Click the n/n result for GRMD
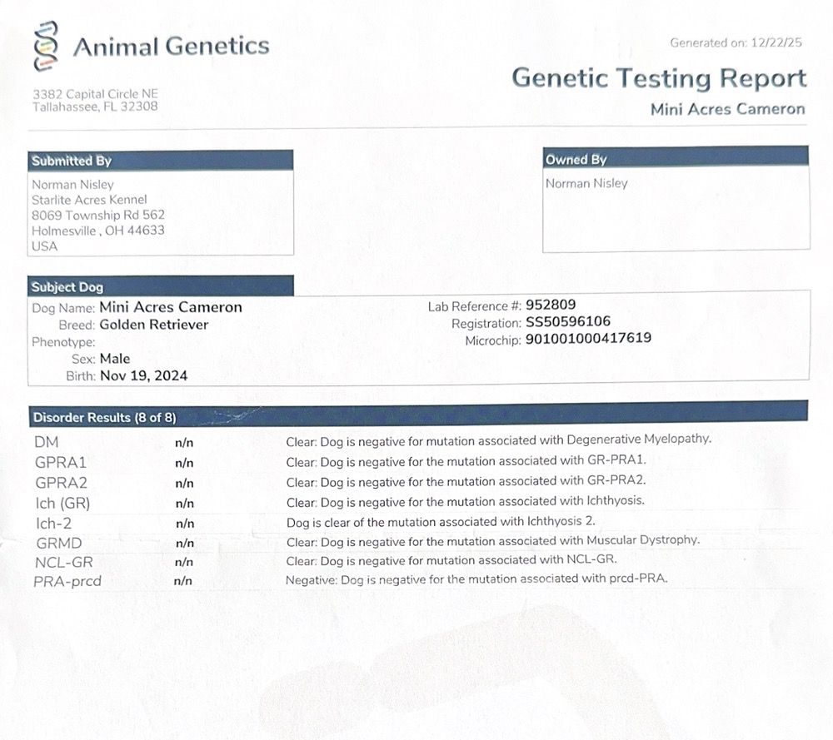The height and width of the screenshot is (740, 833). tap(184, 543)
